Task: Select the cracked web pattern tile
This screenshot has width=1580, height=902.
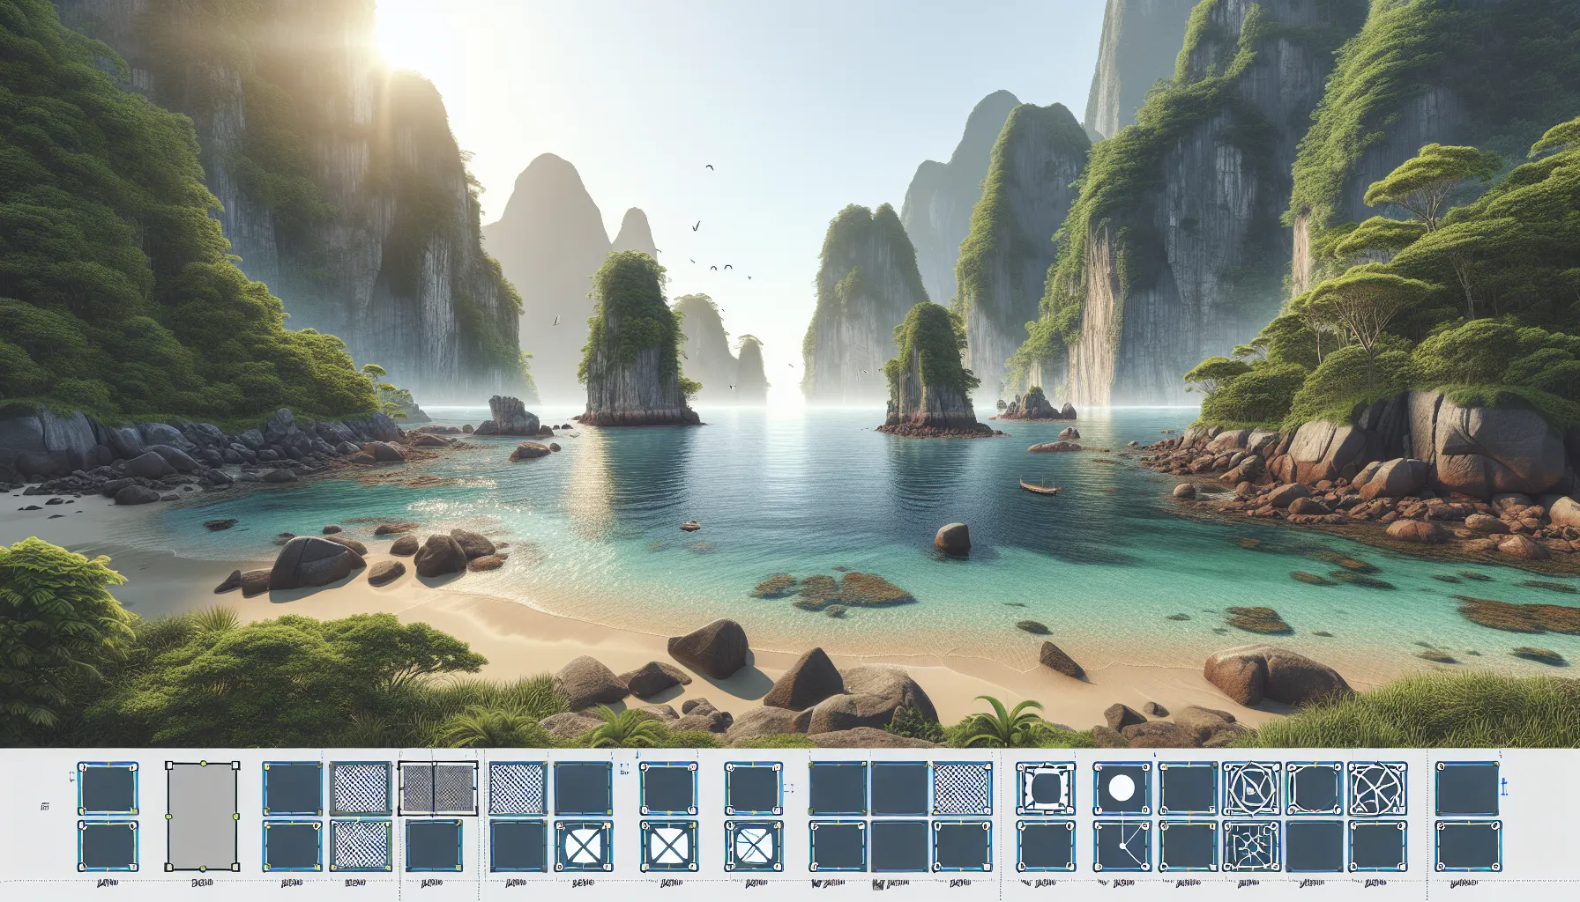Action: [x=1378, y=787]
